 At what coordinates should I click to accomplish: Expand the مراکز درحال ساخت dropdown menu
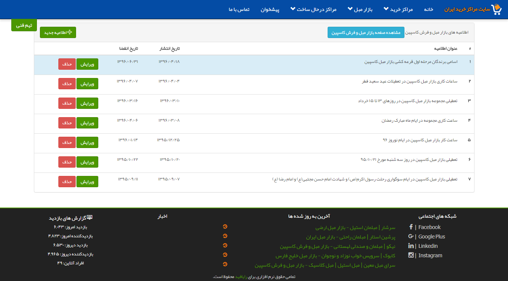pos(313,9)
